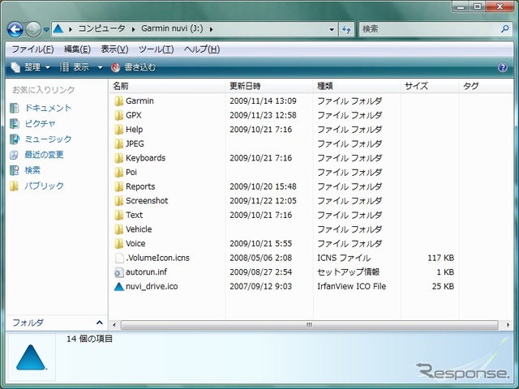
Task: Sort by the 種類 column header
Action: [x=357, y=86]
